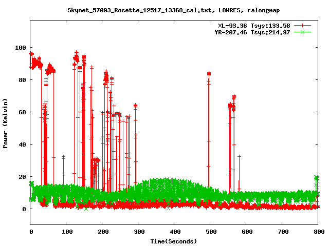Click the green line sample in legend
This screenshot has width=329, height=246.
pyautogui.click(x=302, y=32)
